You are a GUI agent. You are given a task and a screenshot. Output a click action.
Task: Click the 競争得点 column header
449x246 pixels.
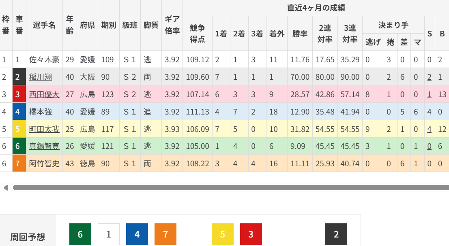198,33
